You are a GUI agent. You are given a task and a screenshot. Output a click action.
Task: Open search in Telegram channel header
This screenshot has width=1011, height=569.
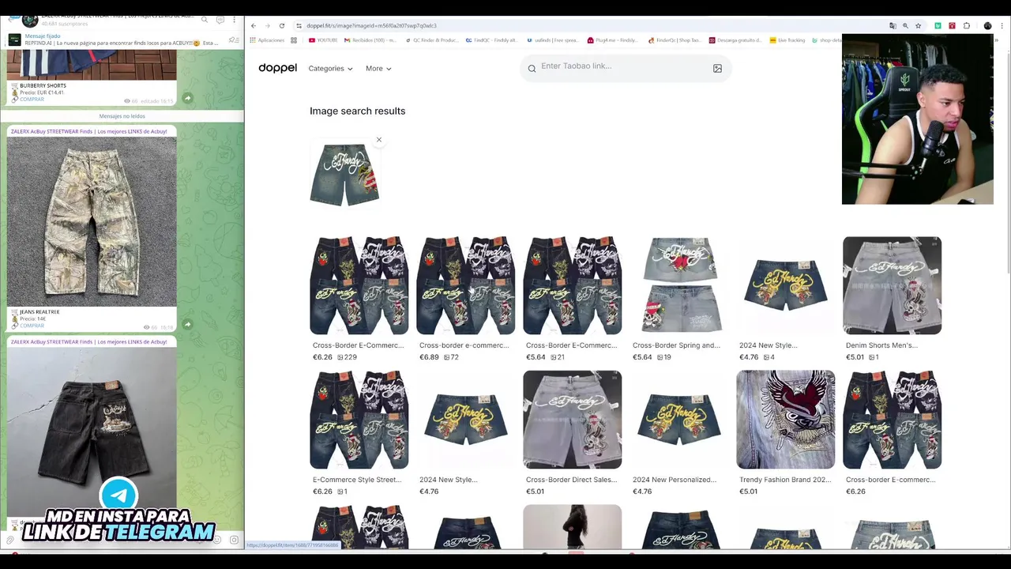[x=205, y=19]
